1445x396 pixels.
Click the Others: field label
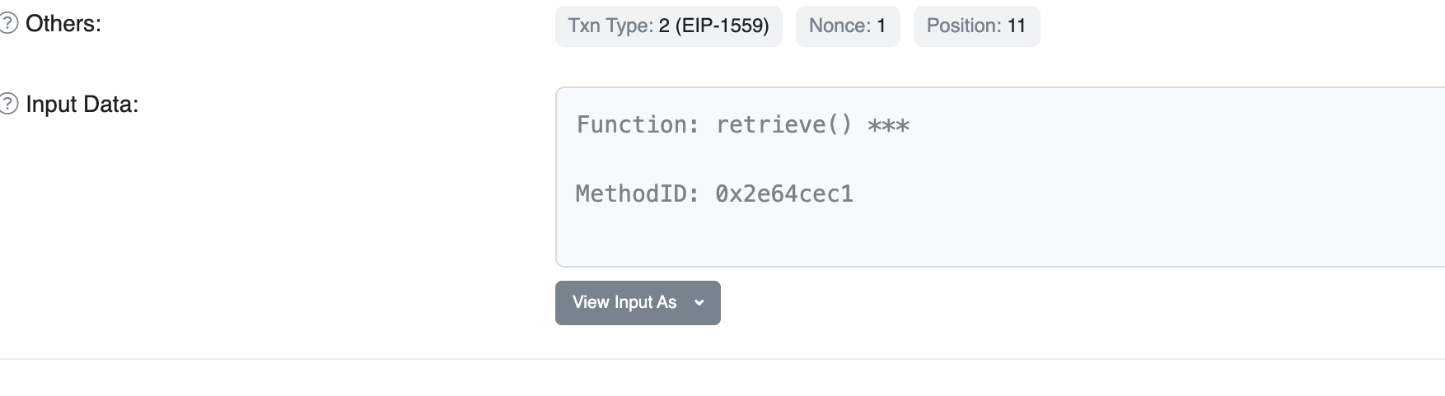click(63, 24)
